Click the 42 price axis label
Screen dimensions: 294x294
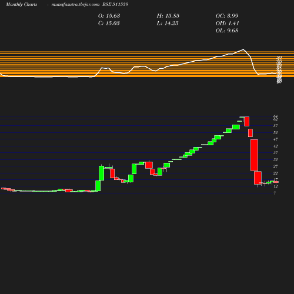(276, 146)
